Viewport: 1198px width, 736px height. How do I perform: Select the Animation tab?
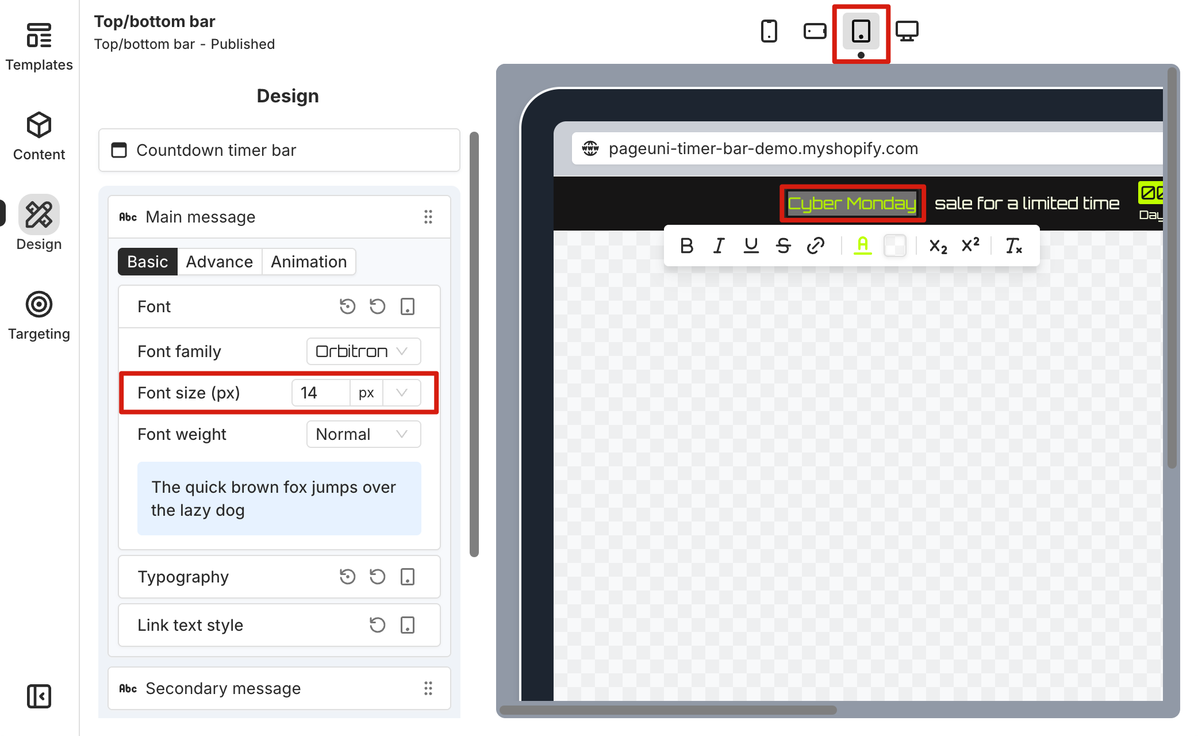309,262
